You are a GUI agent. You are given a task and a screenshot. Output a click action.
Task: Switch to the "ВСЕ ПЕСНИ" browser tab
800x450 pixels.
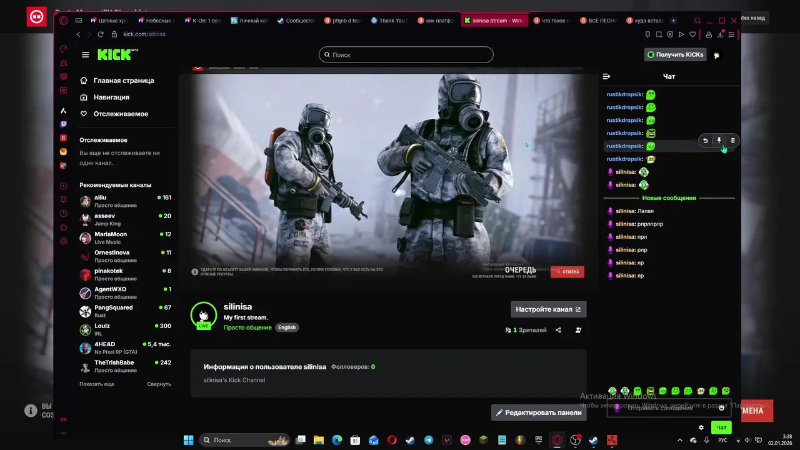(x=598, y=21)
